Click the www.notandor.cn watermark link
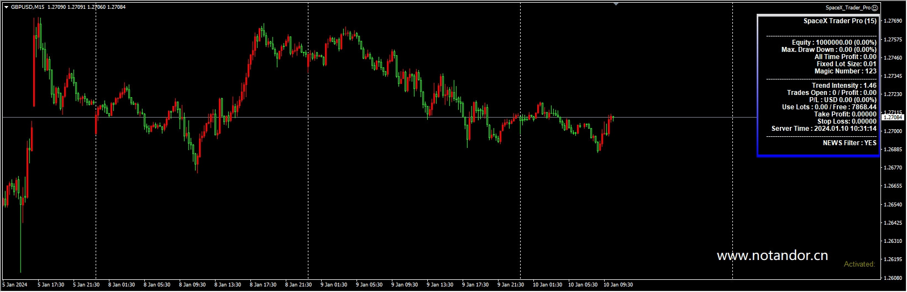This screenshot has width=907, height=292. [x=772, y=256]
